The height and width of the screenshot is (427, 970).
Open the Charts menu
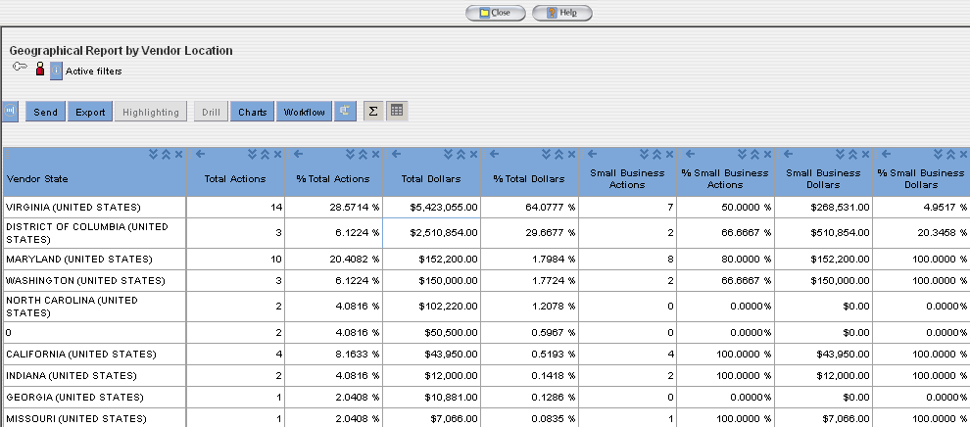pos(253,112)
